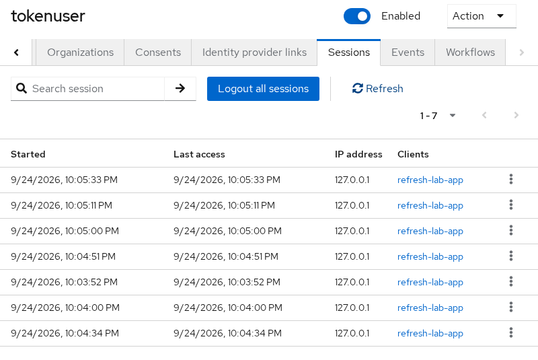This screenshot has width=538, height=360.
Task: Switch to the Consents tab
Action: pos(158,52)
